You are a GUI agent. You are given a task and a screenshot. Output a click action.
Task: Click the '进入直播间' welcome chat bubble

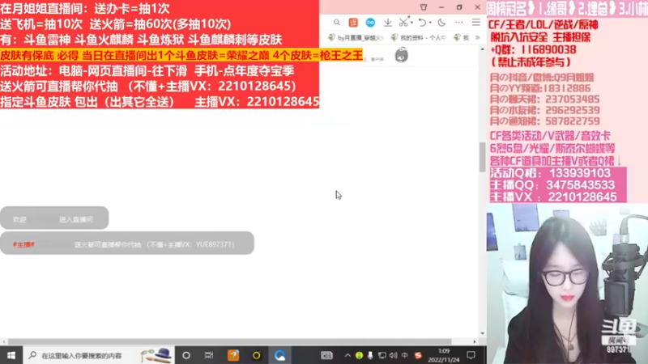coord(54,218)
